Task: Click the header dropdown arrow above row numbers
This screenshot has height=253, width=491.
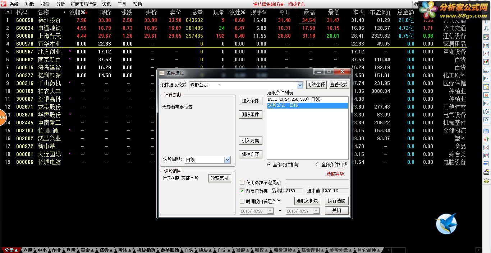Action: point(8,12)
